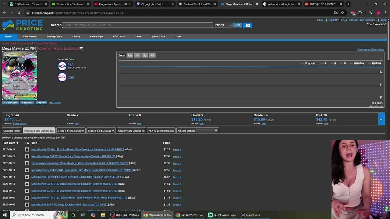
Task: Click the CGC grading logo icon
Action: tap(62, 77)
